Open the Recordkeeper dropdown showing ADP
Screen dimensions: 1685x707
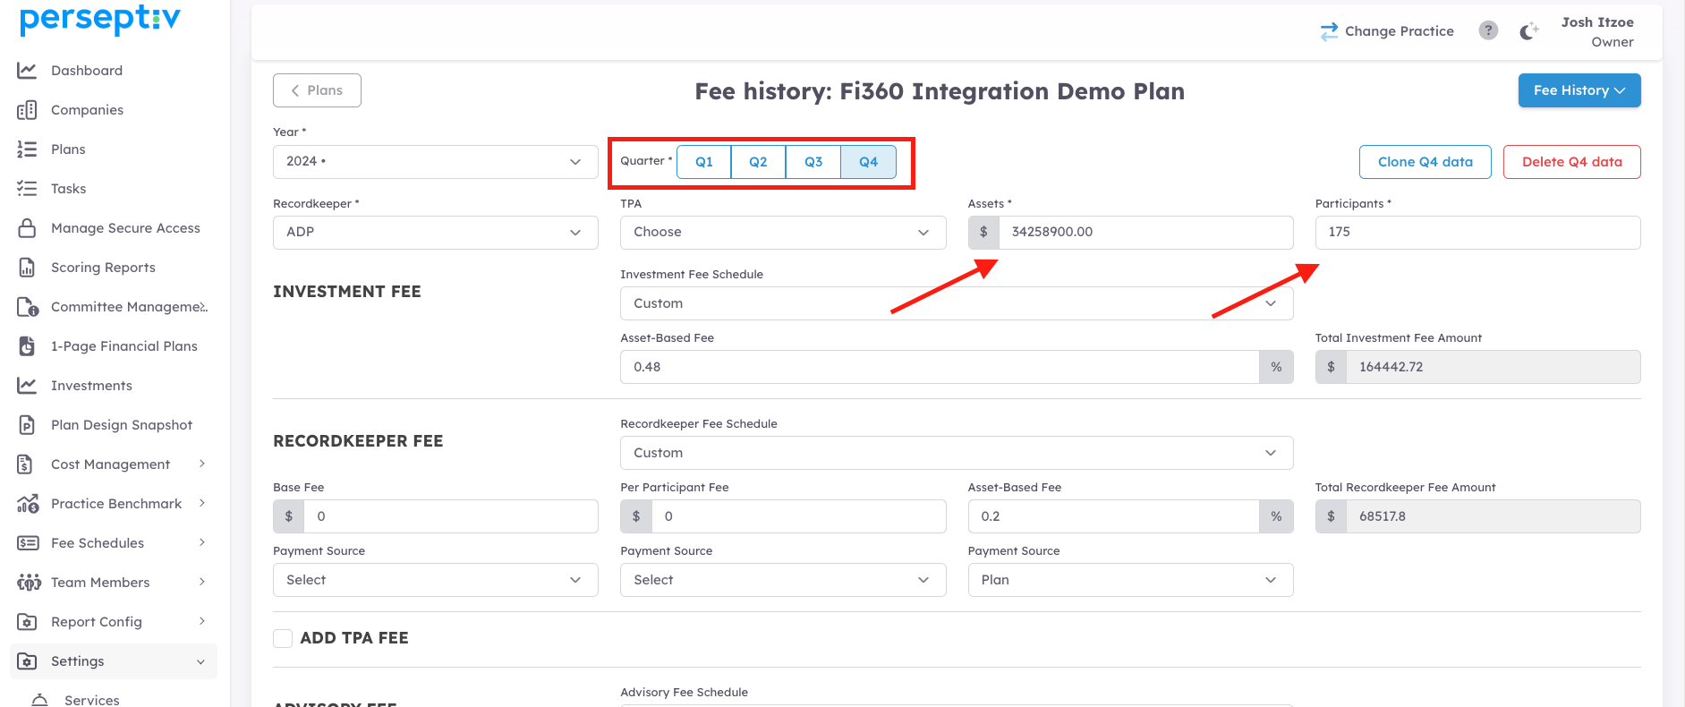pyautogui.click(x=435, y=233)
